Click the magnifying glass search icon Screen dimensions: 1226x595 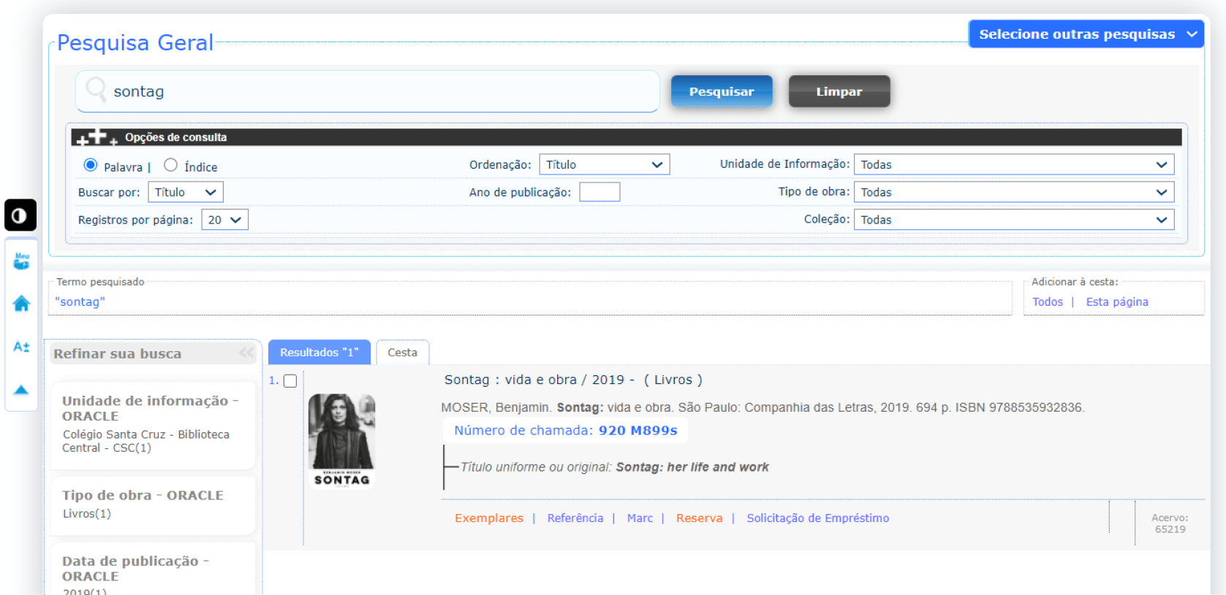click(96, 91)
